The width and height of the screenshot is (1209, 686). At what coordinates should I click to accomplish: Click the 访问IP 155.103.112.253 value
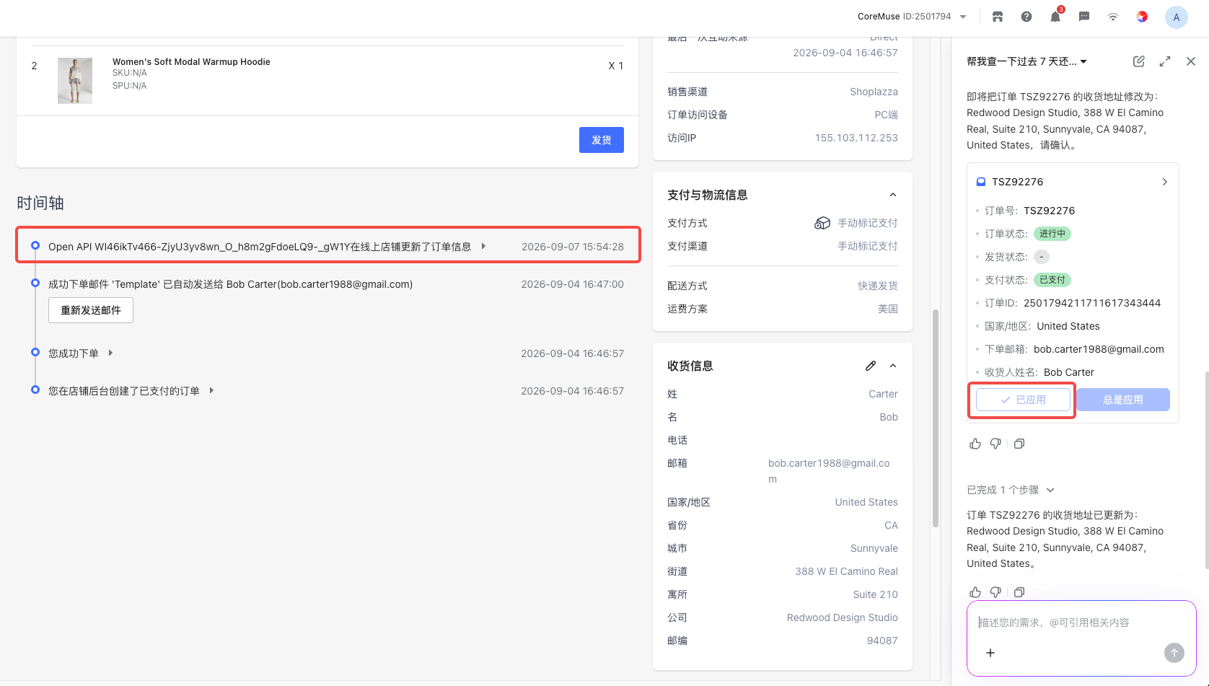coord(856,138)
